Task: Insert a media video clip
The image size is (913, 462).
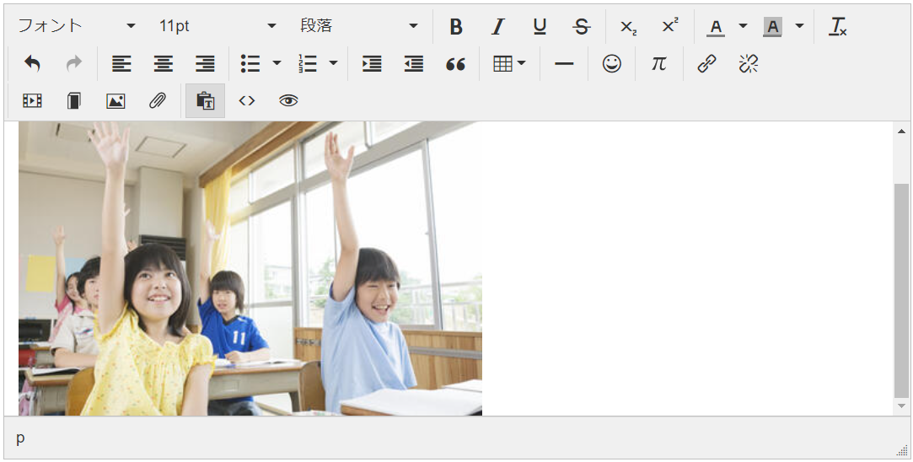Action: tap(32, 101)
